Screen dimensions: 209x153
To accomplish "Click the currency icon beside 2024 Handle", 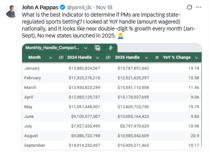I will [x=61, y=57].
